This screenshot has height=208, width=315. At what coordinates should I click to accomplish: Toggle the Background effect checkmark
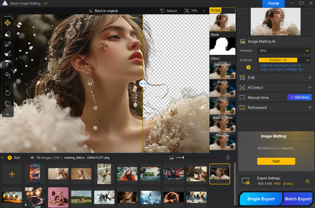pos(232,76)
